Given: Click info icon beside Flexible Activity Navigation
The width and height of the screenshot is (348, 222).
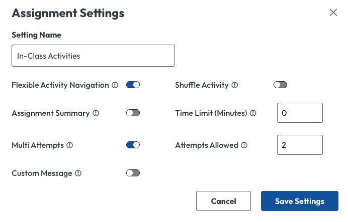Looking at the screenshot, I should click(x=115, y=85).
